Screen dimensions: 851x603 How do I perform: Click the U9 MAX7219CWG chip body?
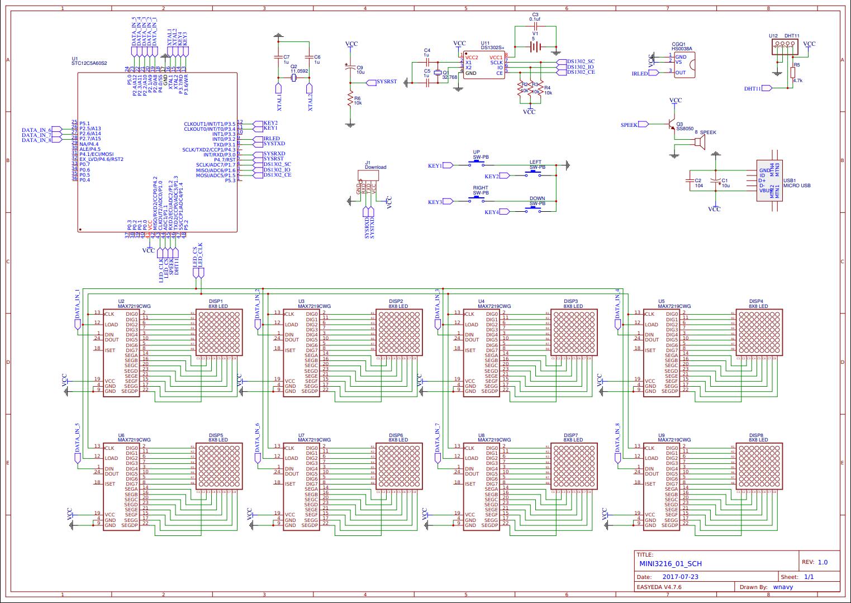tap(662, 486)
